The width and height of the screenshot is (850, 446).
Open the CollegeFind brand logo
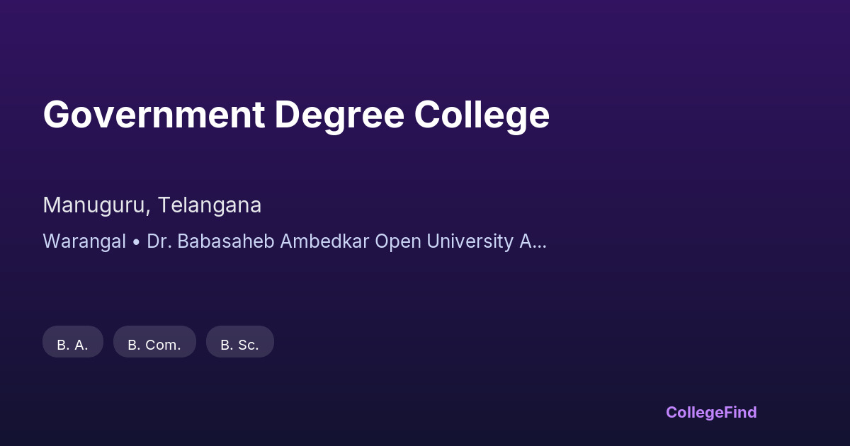[710, 412]
